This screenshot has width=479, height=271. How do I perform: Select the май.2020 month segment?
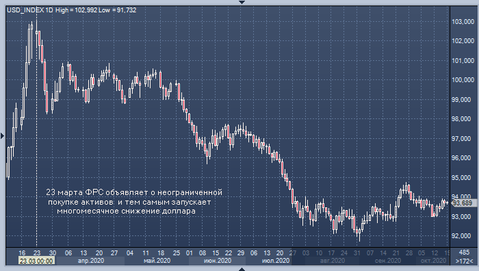[157, 261]
